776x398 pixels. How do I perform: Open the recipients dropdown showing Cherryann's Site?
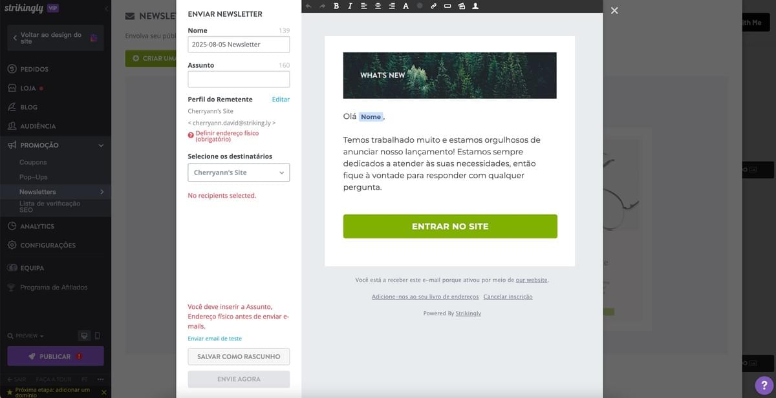(238, 173)
